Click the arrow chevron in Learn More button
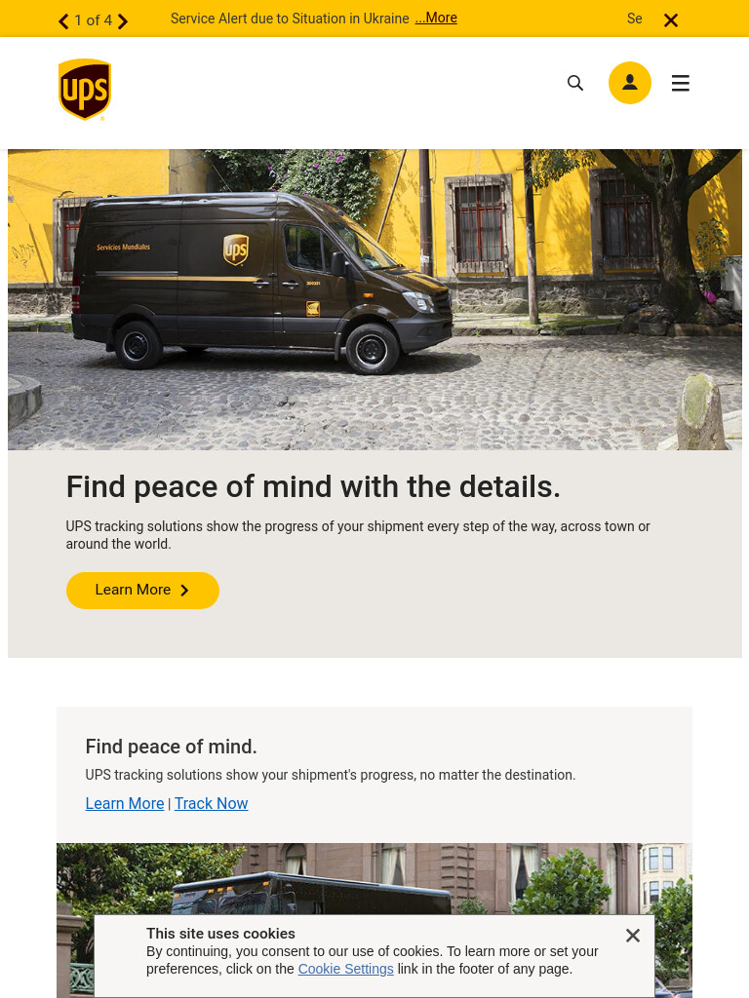Viewport: 749px width, 998px height. [184, 590]
